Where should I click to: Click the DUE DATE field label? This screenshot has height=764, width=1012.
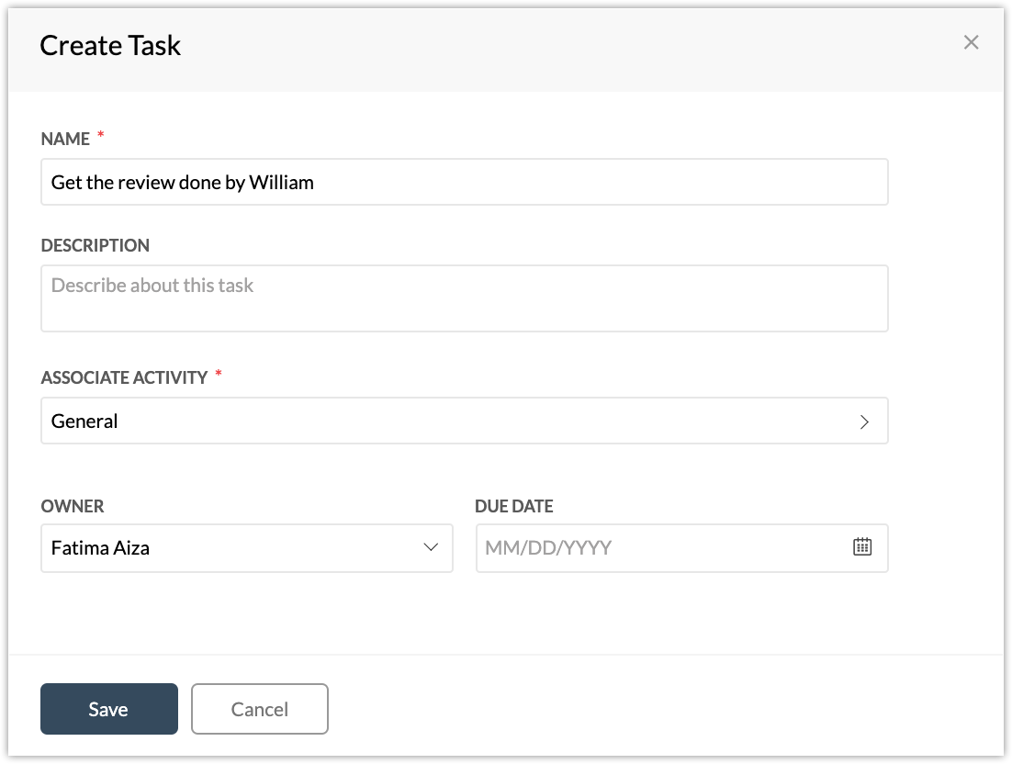click(514, 506)
